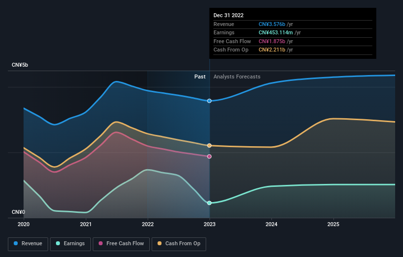The width and height of the screenshot is (403, 257).
Task: Select the 2020 x-axis label
Action: 24,224
